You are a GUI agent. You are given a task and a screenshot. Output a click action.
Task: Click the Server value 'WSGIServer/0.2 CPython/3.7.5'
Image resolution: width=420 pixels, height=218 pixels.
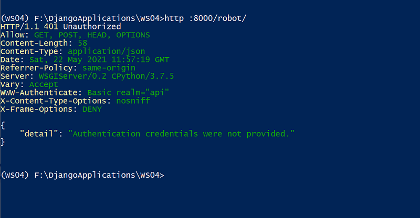pos(107,76)
